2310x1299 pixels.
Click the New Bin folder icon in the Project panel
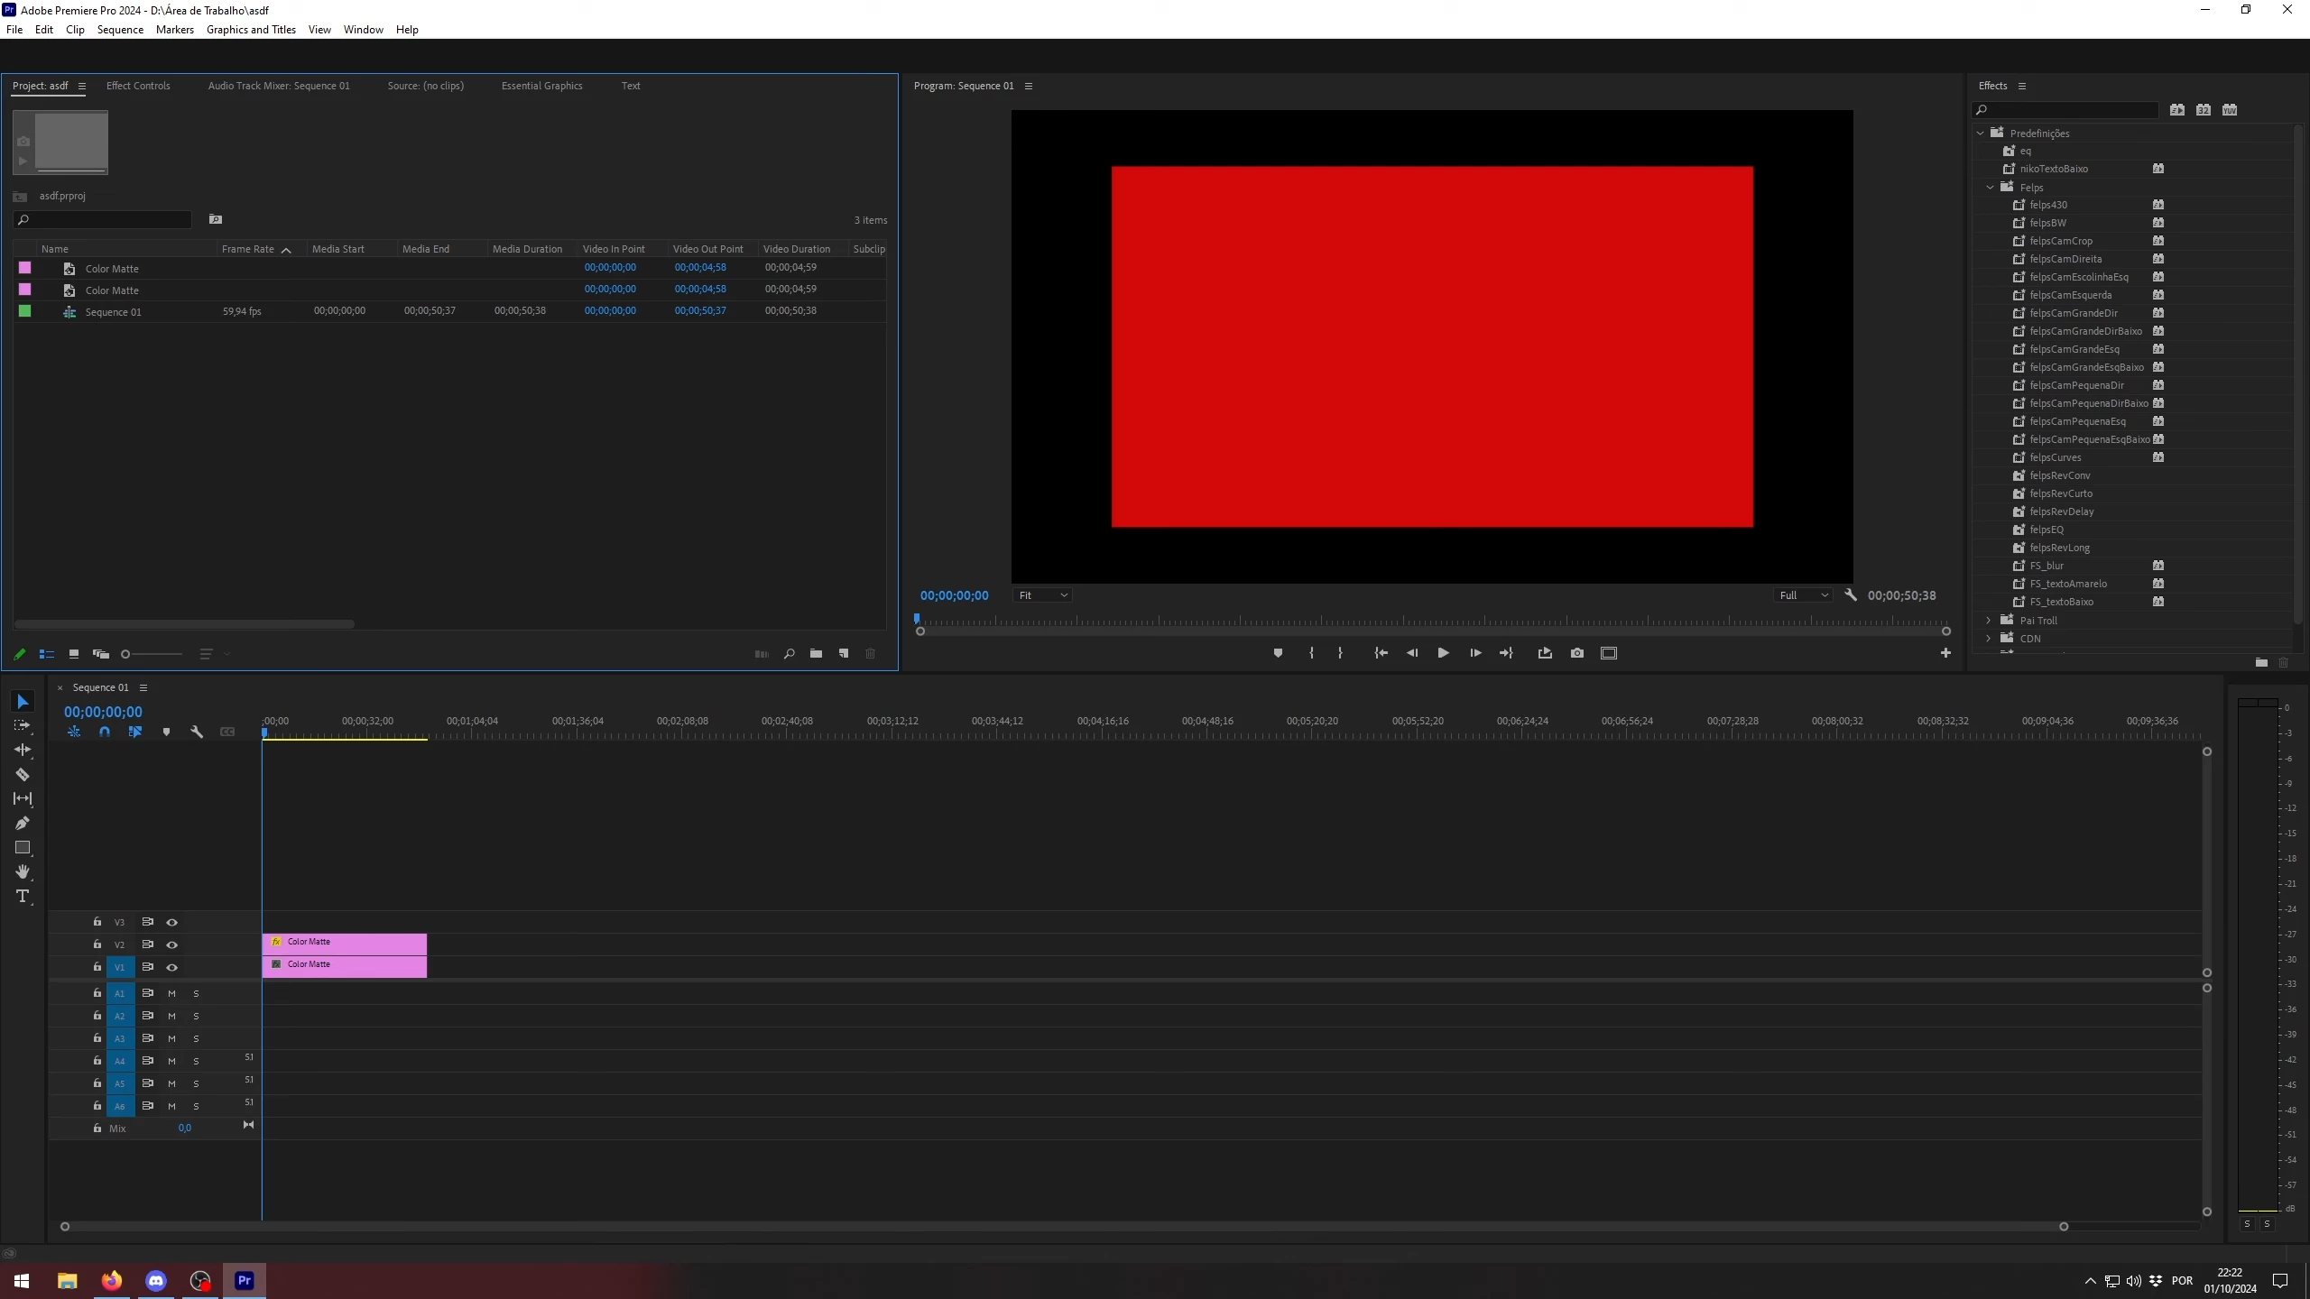point(816,654)
